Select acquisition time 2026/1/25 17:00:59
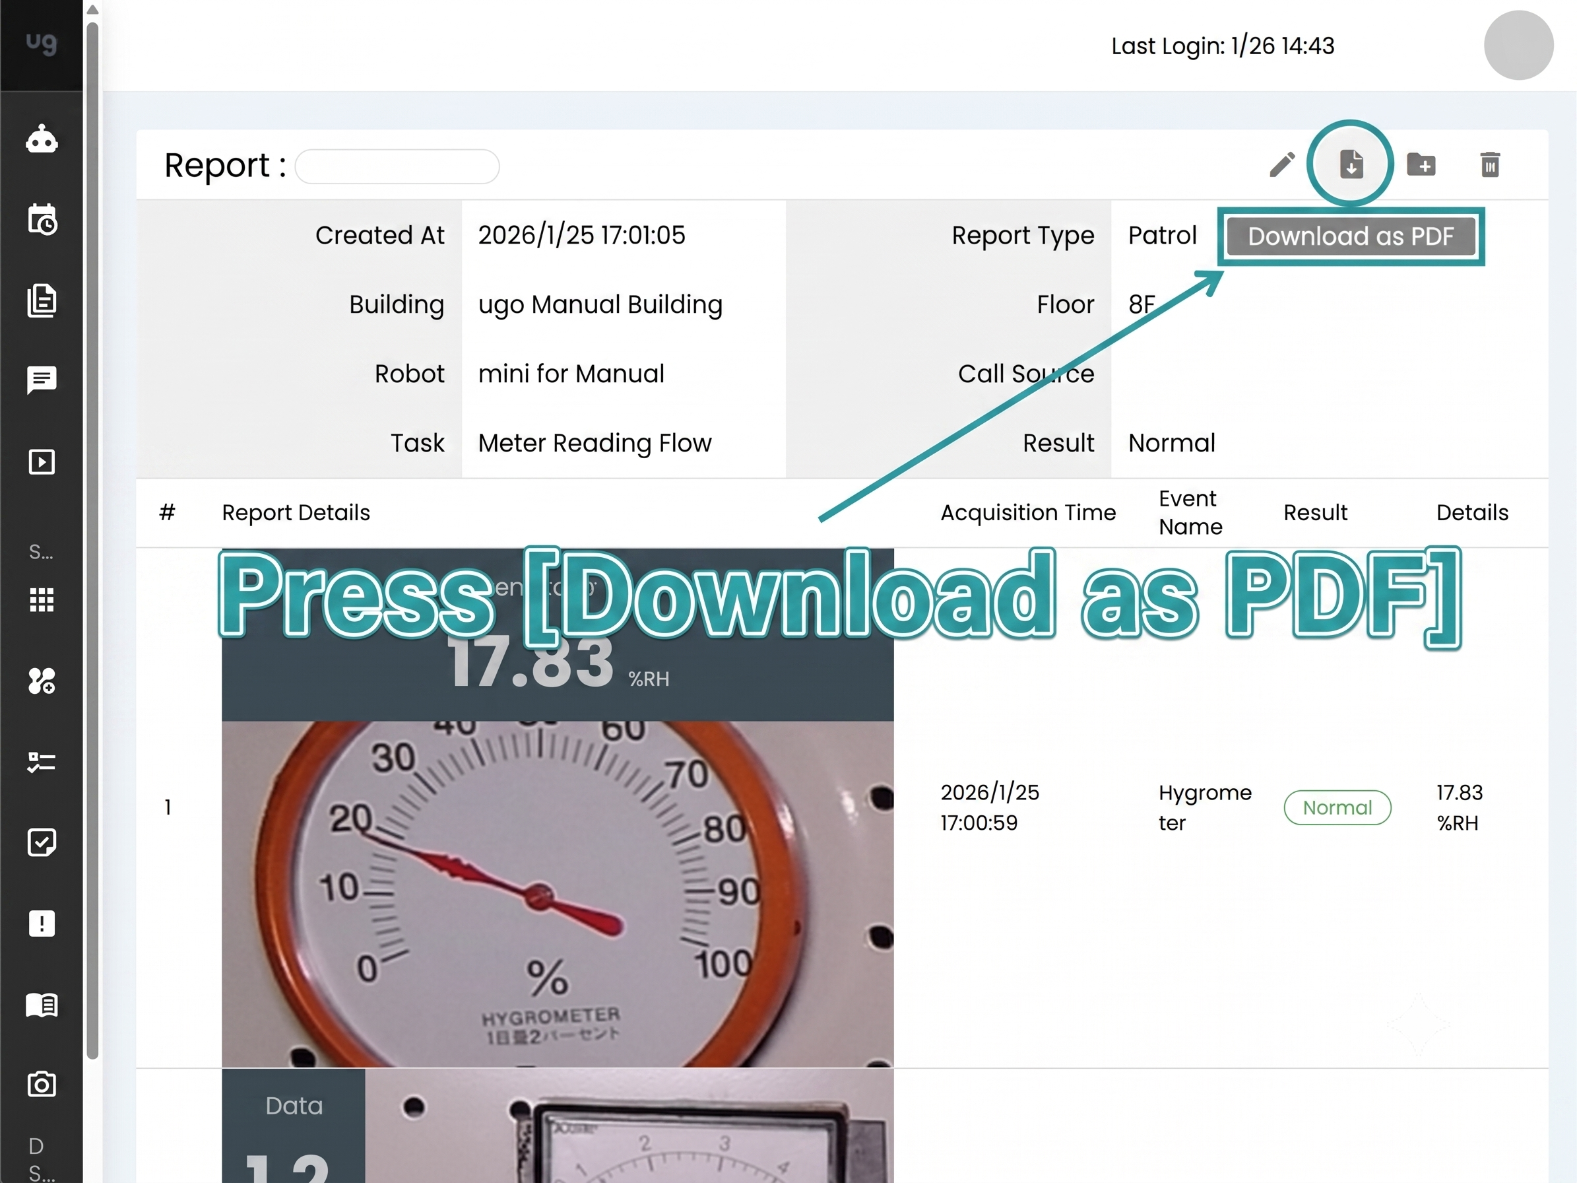 tap(990, 807)
